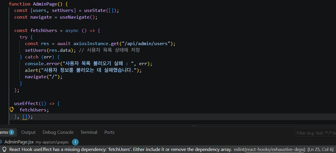Image resolution: width=336 pixels, height=153 pixels.
Task: Click the React file icon beside AdminPage.jsx
Action: pyautogui.click(x=1, y=142)
